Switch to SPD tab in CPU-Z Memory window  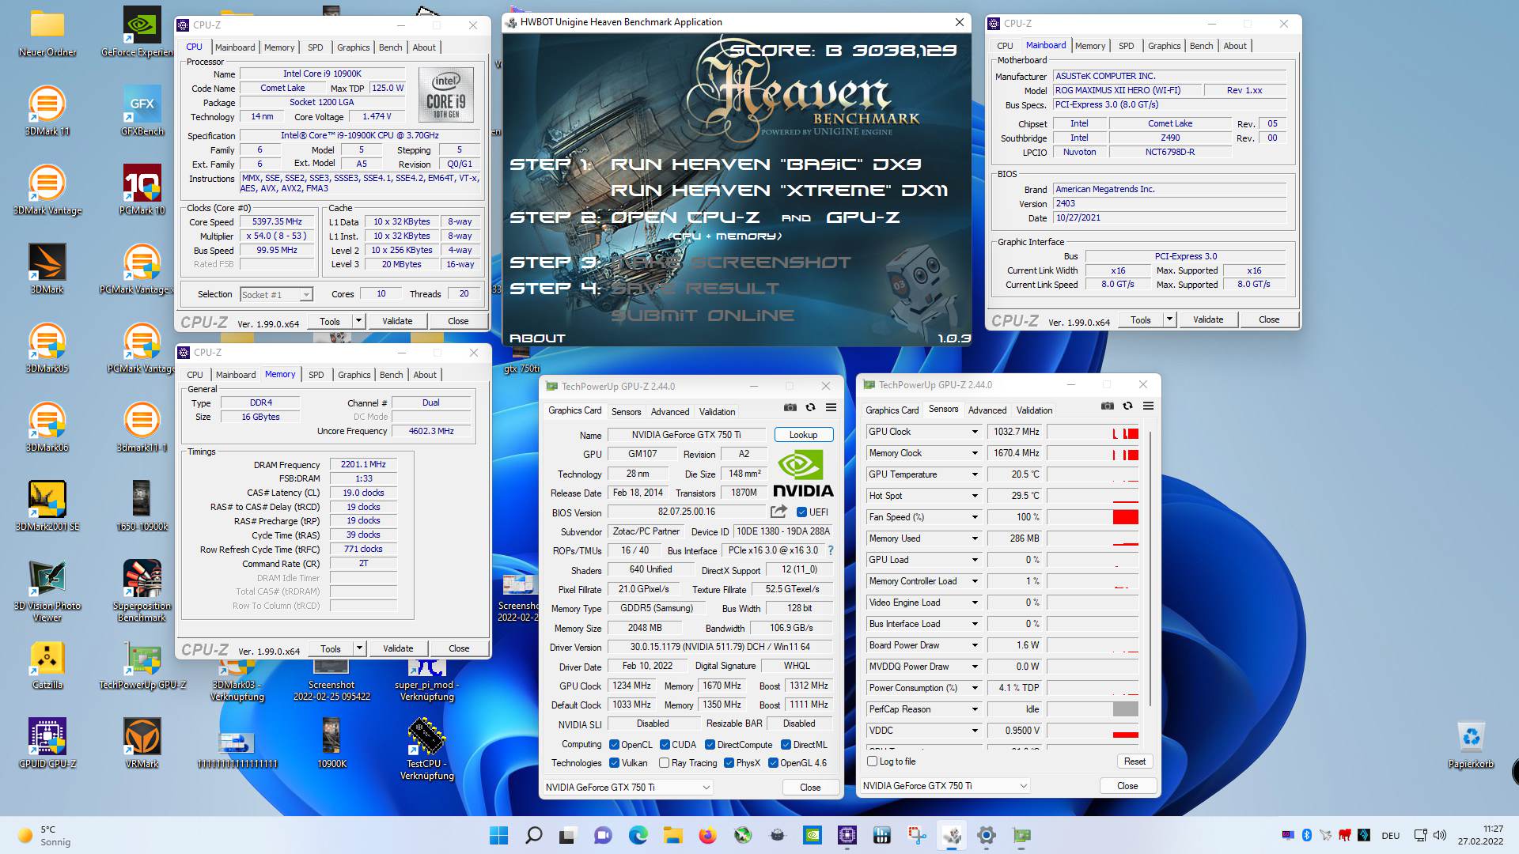point(316,375)
